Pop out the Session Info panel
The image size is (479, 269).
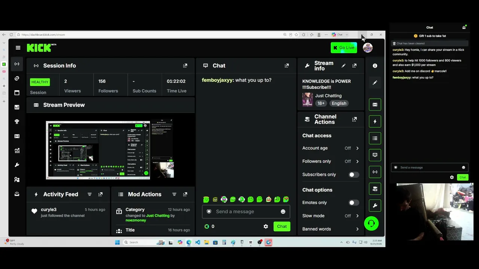click(185, 65)
